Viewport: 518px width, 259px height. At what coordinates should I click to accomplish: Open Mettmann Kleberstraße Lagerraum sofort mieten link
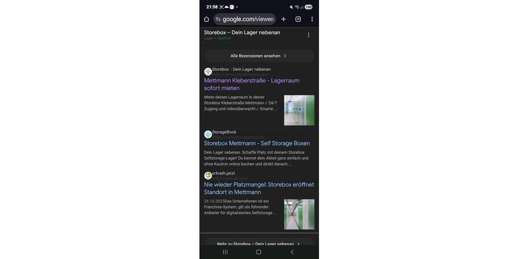(252, 84)
